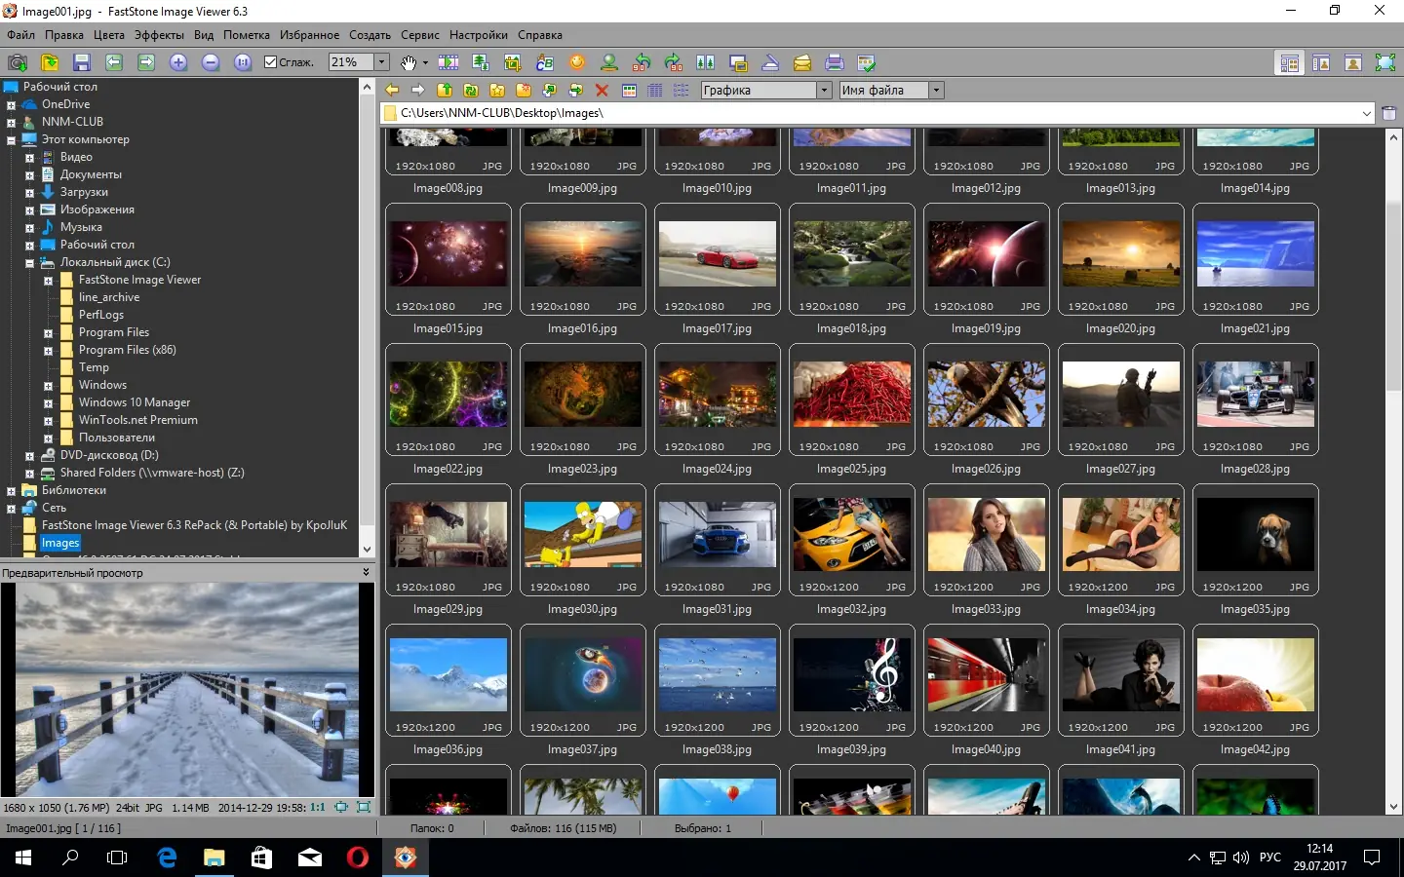The image size is (1404, 877).
Task: Open the 21% zoom level dropdown
Action: 382,62
